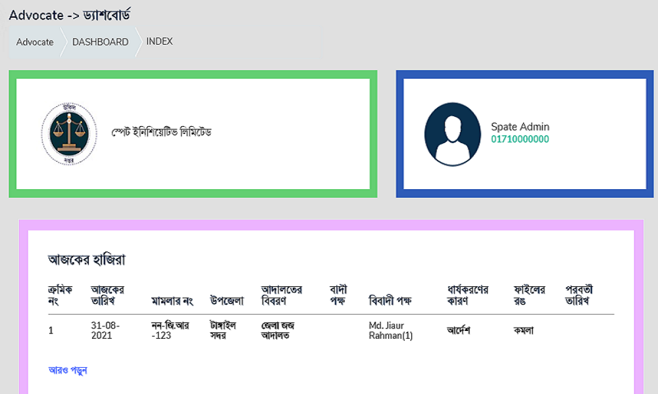Screen dimensions: 658x394
Task: Click the 'আদালতের বিবরণ' column header
Action: tap(282, 295)
